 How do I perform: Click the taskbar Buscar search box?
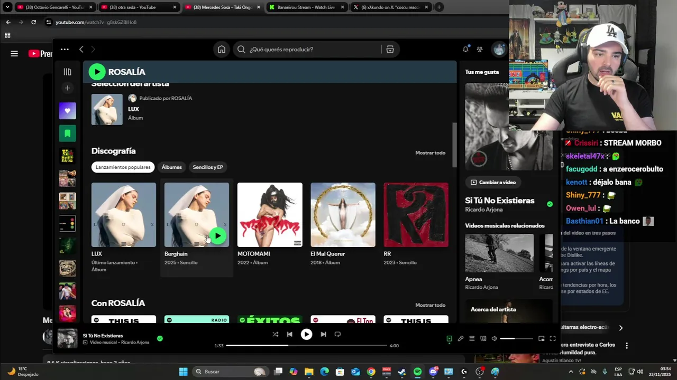click(230, 372)
